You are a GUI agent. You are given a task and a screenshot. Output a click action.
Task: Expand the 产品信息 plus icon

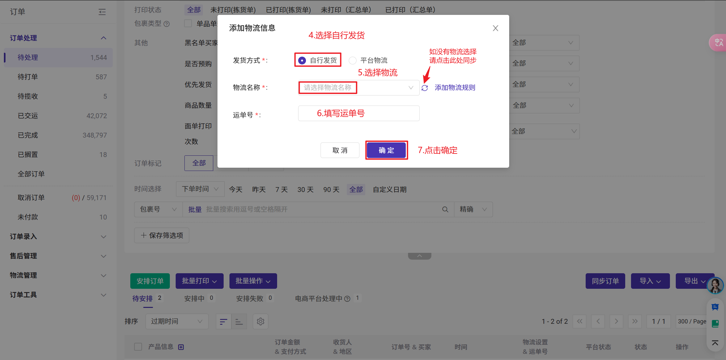(x=181, y=347)
